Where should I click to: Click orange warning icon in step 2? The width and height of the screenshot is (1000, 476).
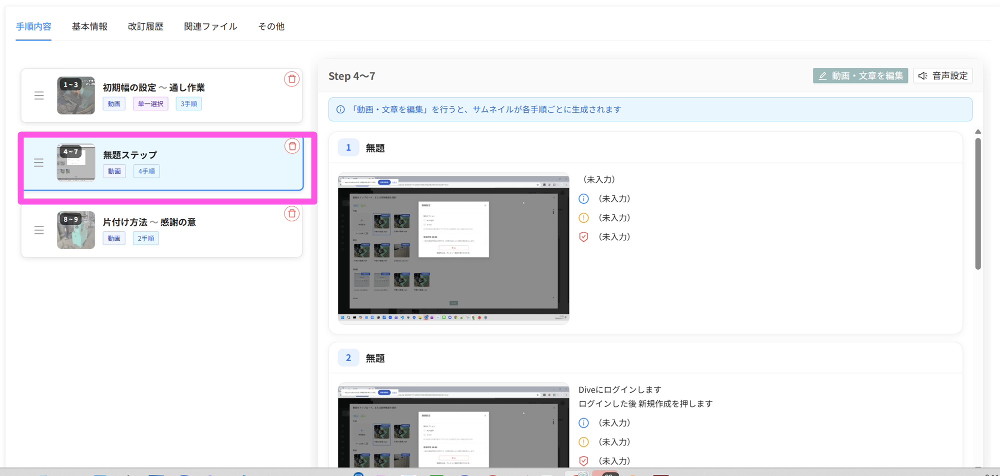tap(583, 442)
